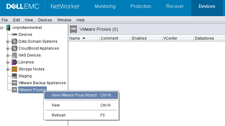Select cmjnetworkertest in the tree

coord(27,28)
